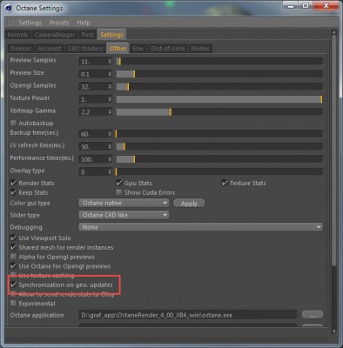Switch to the Out-of-core tab
Screen dimensions: 343x348
167,49
